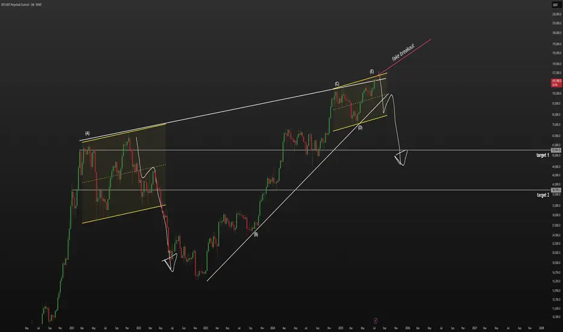The image size is (563, 332).
Task: Click the (A) wave label
Action: click(x=87, y=133)
